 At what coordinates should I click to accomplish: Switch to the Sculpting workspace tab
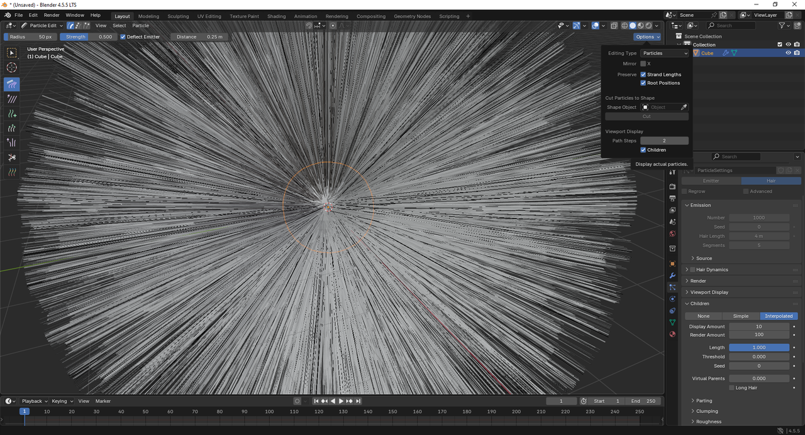pos(178,16)
